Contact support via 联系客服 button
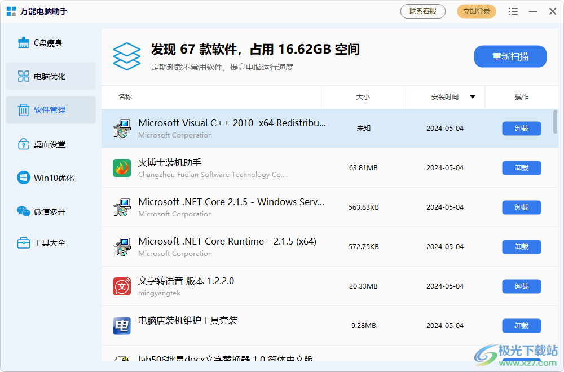564x372 pixels. pos(423,11)
